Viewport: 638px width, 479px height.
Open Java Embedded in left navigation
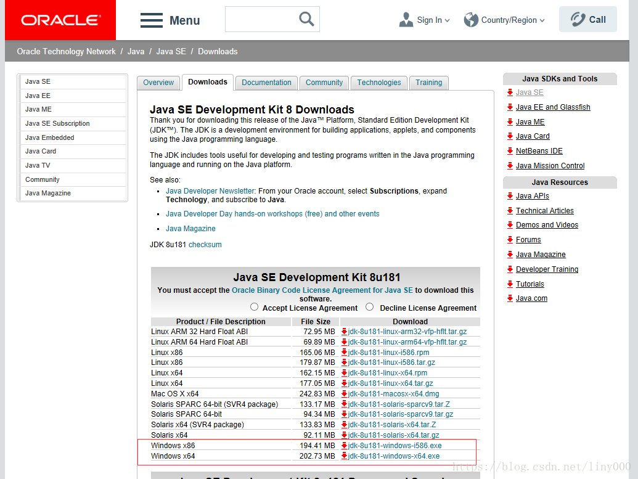73,137
